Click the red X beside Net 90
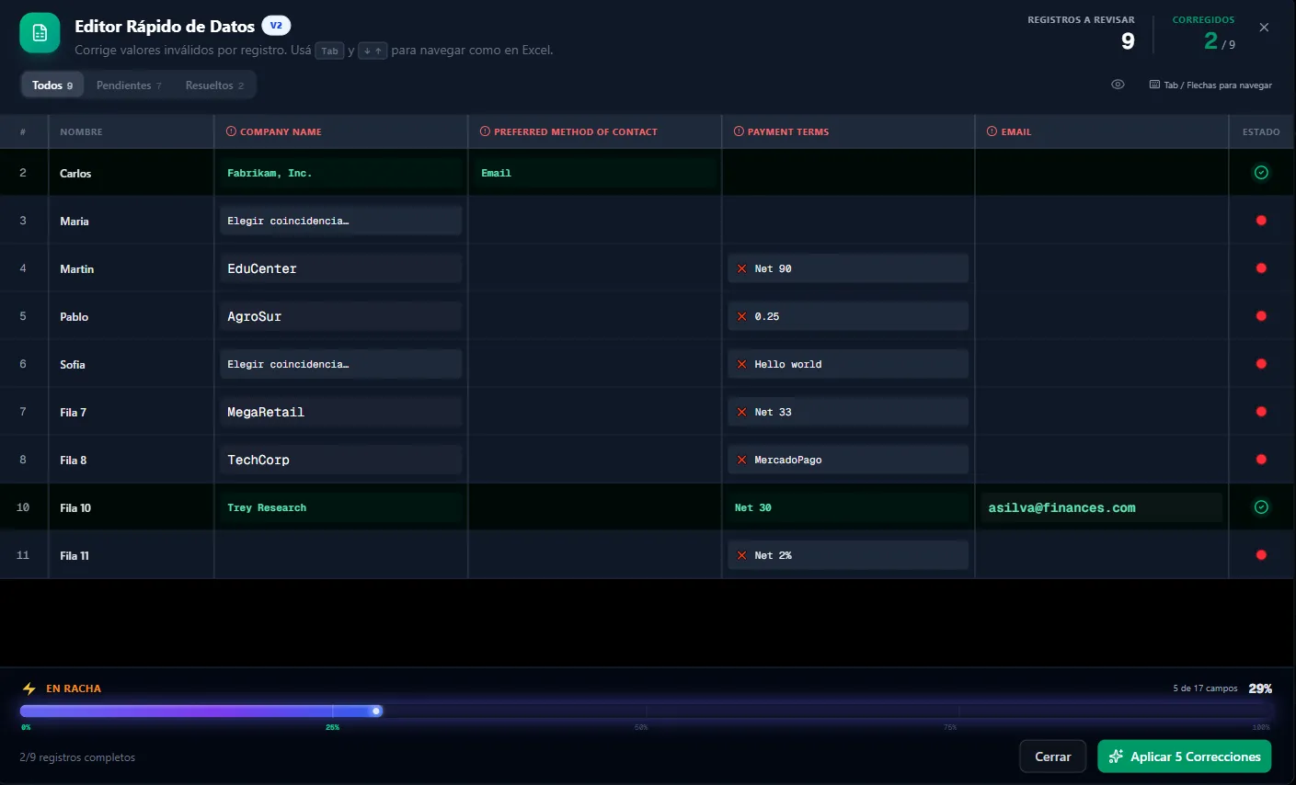Image resolution: width=1296 pixels, height=785 pixels. (x=741, y=268)
